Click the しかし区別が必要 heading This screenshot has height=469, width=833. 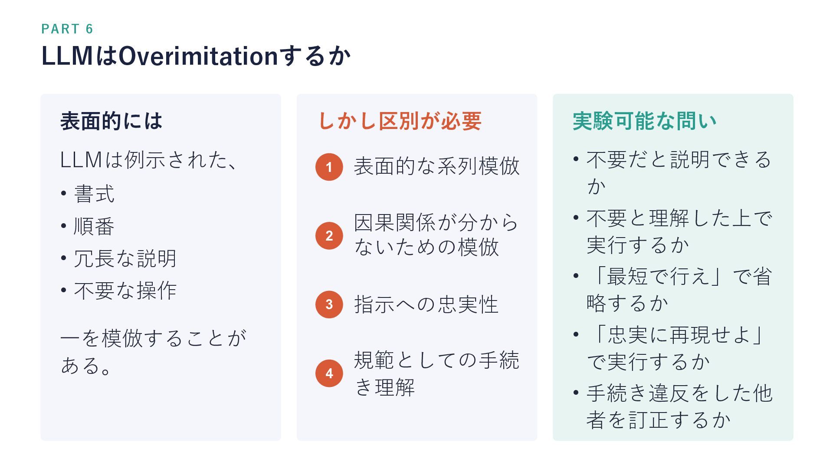coord(400,121)
